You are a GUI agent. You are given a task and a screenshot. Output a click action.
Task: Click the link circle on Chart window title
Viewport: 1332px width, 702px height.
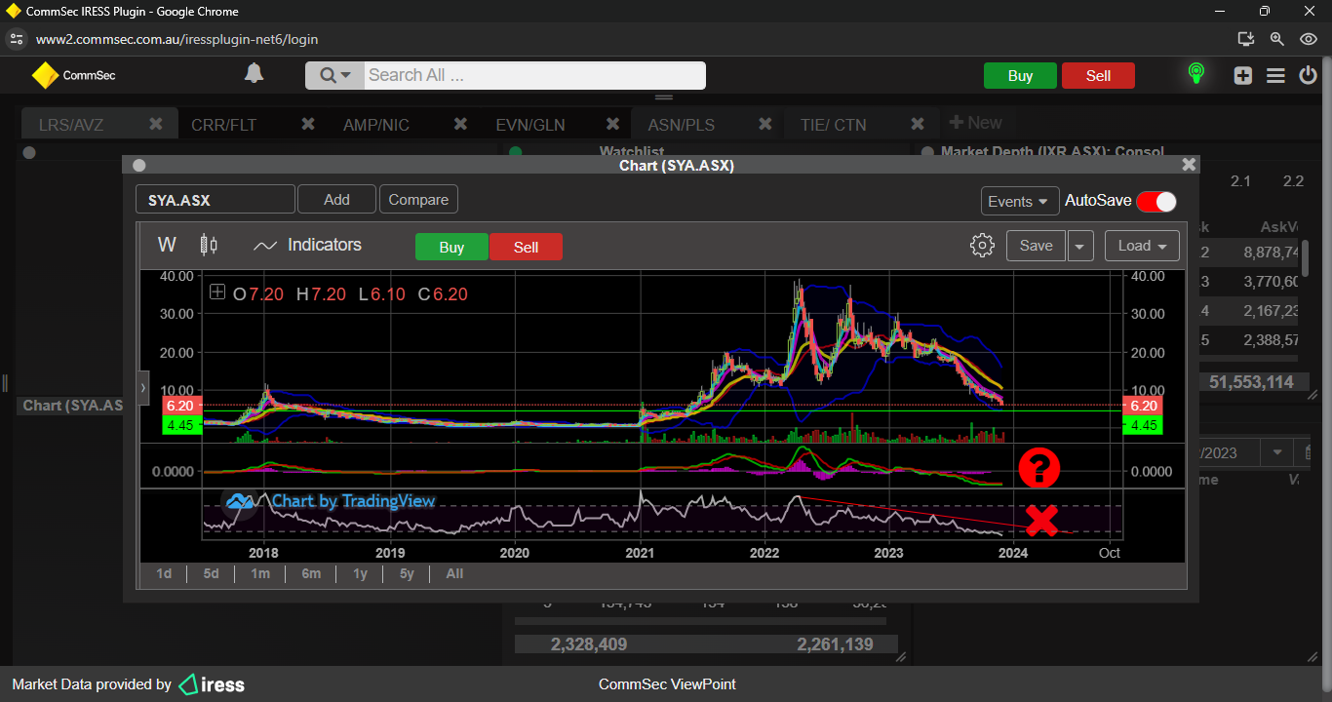click(138, 166)
